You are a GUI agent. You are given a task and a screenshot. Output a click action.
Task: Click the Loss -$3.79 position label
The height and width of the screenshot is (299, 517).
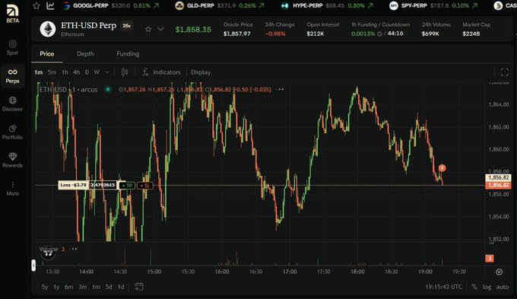pyautogui.click(x=74, y=185)
